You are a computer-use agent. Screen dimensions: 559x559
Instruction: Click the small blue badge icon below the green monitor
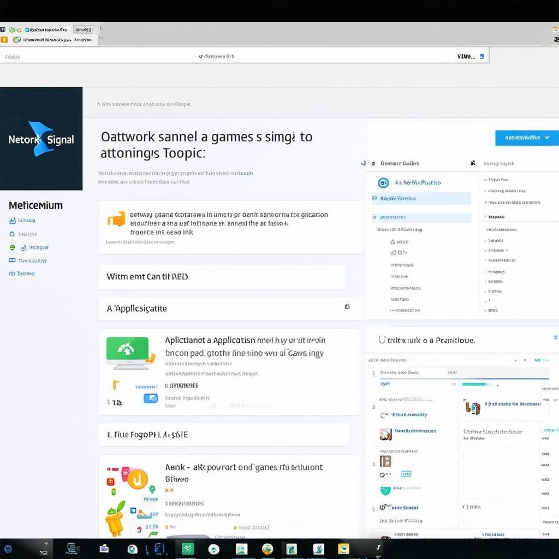150,399
